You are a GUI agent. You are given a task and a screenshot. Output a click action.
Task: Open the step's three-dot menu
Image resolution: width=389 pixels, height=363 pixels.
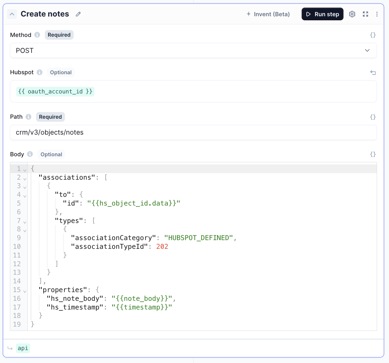(x=377, y=14)
